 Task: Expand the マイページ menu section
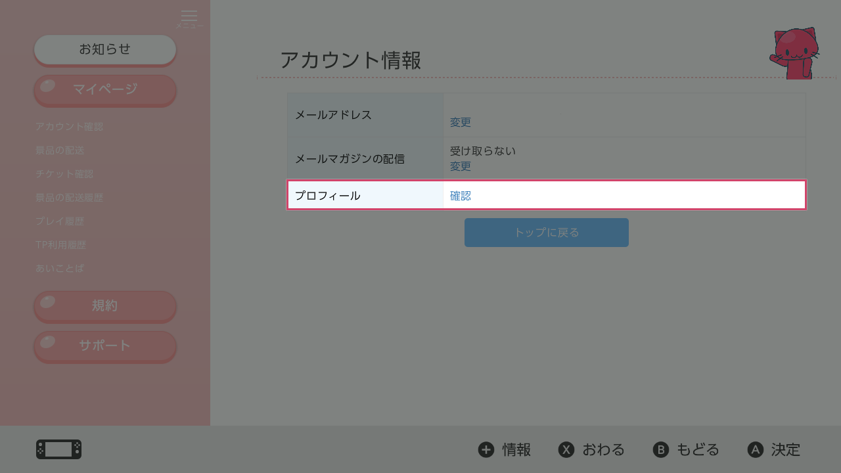point(105,90)
